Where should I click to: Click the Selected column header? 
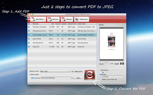[x=64, y=24]
